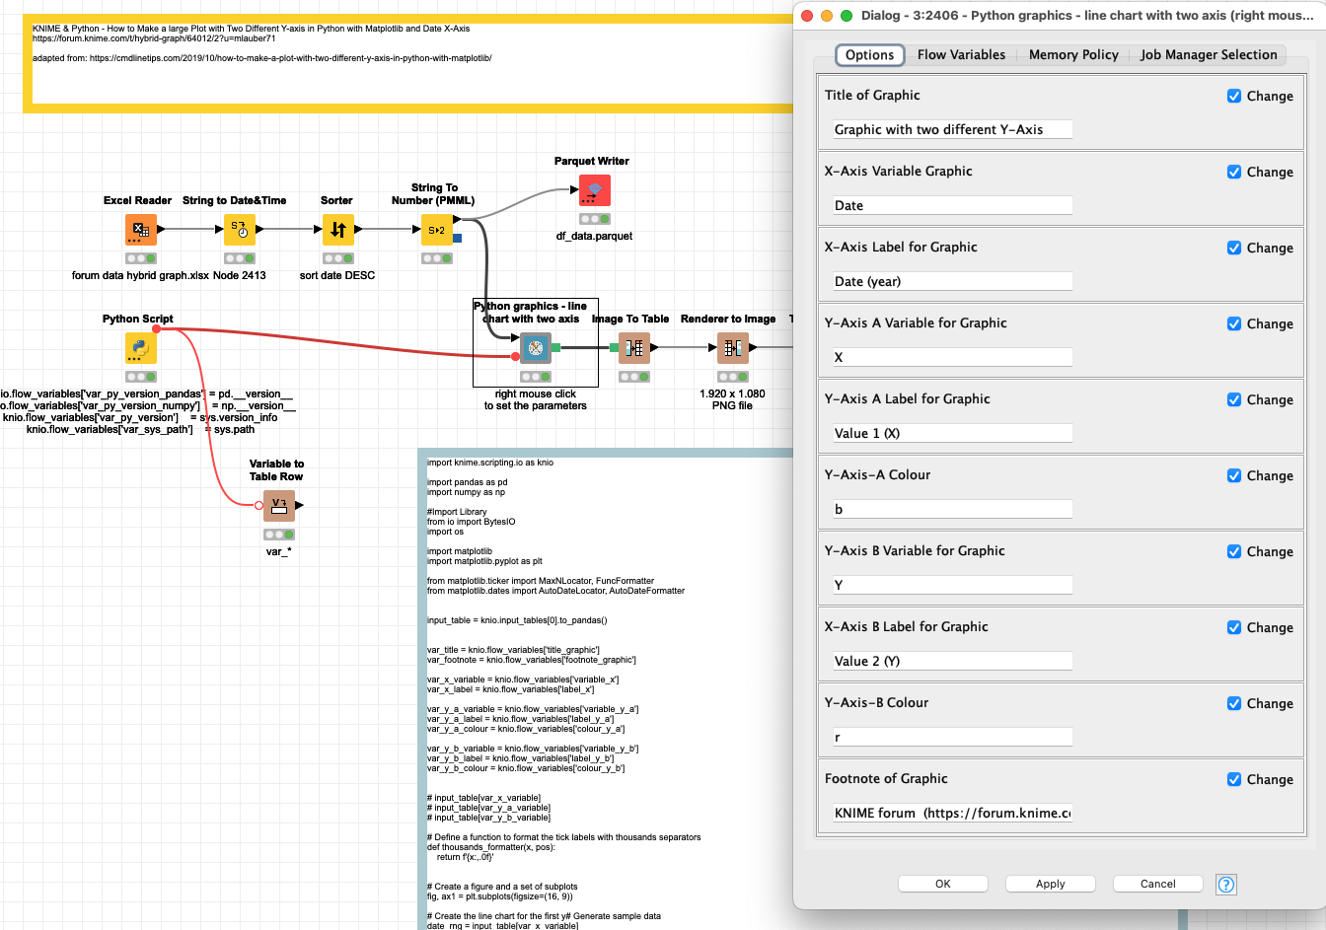Cancel the configuration dialog
Viewport: 1326px width, 930px height.
(1158, 884)
